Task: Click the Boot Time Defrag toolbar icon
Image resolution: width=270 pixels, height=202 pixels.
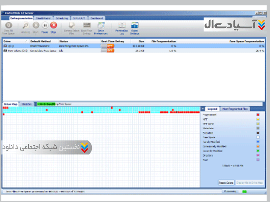Action: point(87,26)
